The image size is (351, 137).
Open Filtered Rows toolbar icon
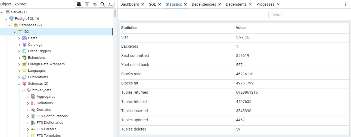95,4
